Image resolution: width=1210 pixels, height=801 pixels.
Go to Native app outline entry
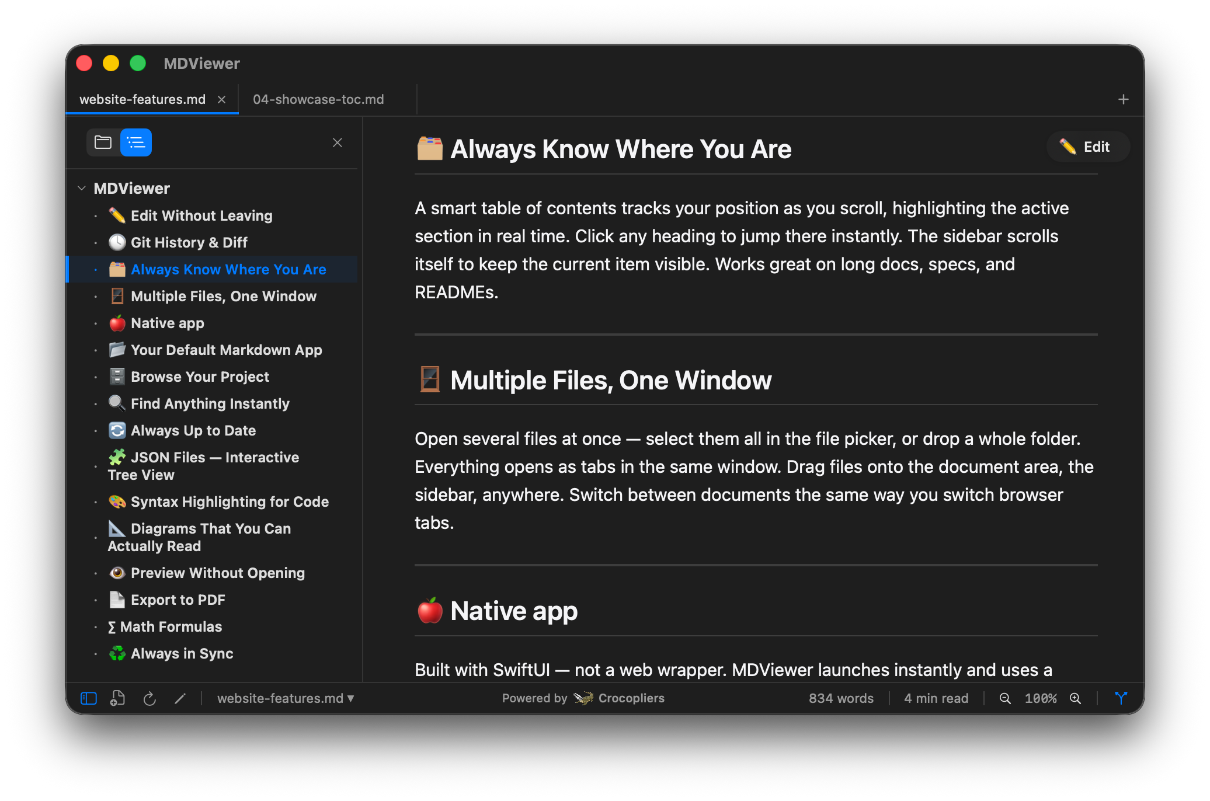point(213,323)
